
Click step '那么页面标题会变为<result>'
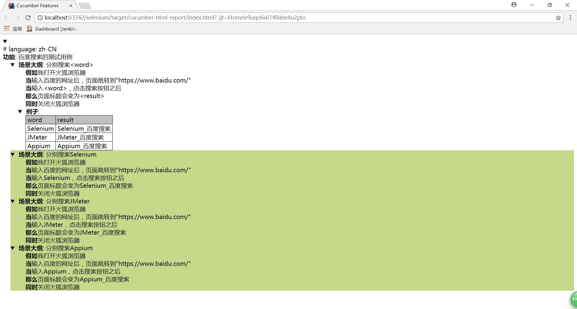(65, 96)
